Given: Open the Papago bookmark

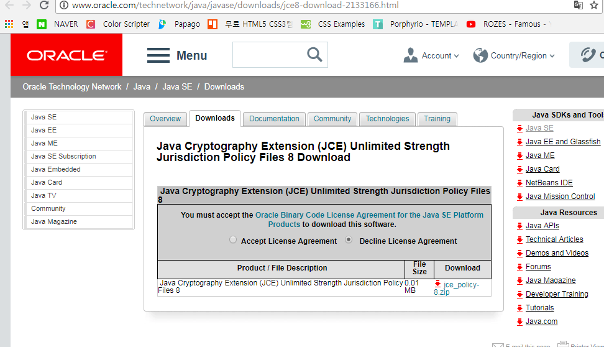Looking at the screenshot, I should pyautogui.click(x=179, y=24).
